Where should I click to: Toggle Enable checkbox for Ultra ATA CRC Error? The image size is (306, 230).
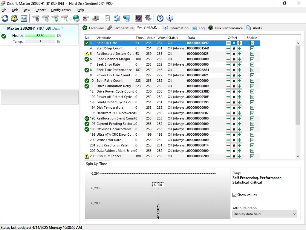coord(252,134)
